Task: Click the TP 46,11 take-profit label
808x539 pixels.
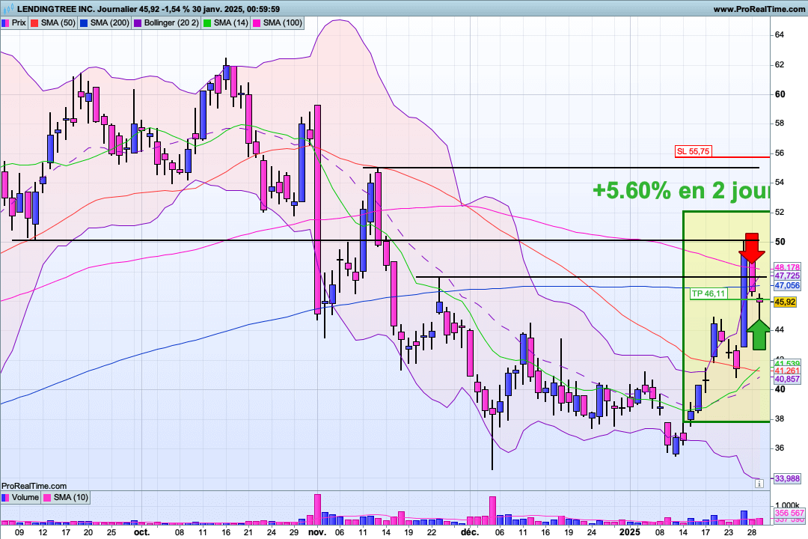Action: pyautogui.click(x=708, y=293)
